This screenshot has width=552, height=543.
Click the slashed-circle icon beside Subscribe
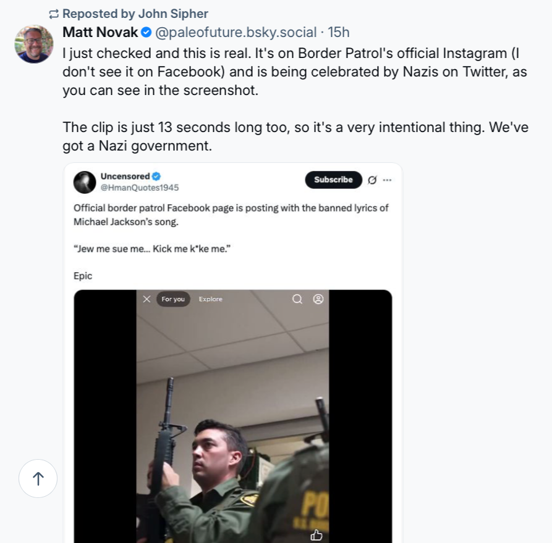372,180
